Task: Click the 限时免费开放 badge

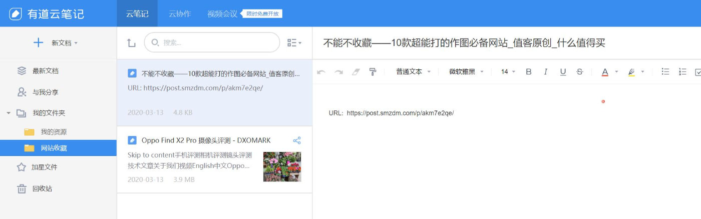Action: (262, 13)
